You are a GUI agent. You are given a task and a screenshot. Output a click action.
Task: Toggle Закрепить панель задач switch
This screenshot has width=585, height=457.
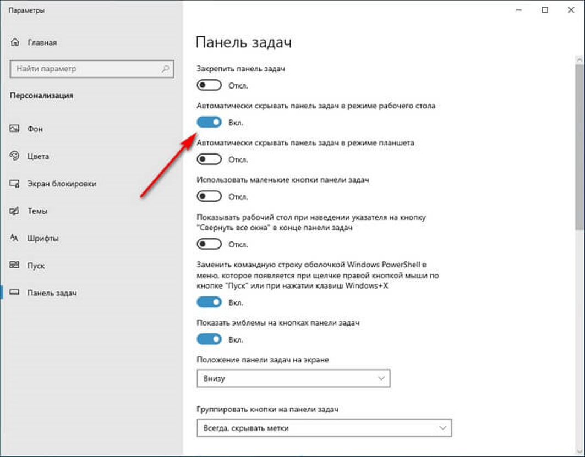click(x=209, y=85)
